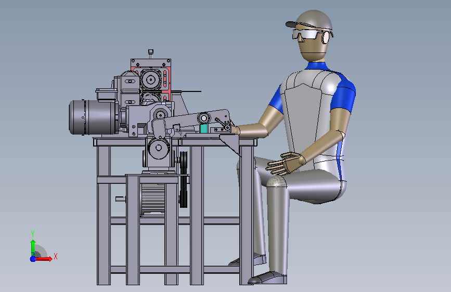Select the pivot ring on the lever arm
Screen dimensions: 451x292
pyautogui.click(x=203, y=118)
